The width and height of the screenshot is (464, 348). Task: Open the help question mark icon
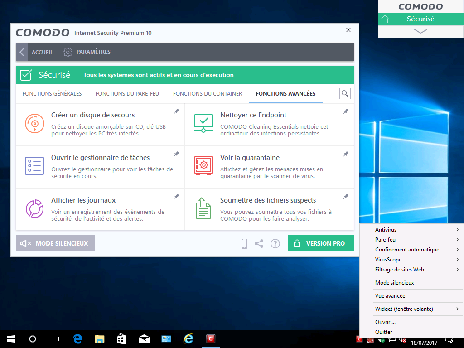pyautogui.click(x=275, y=244)
